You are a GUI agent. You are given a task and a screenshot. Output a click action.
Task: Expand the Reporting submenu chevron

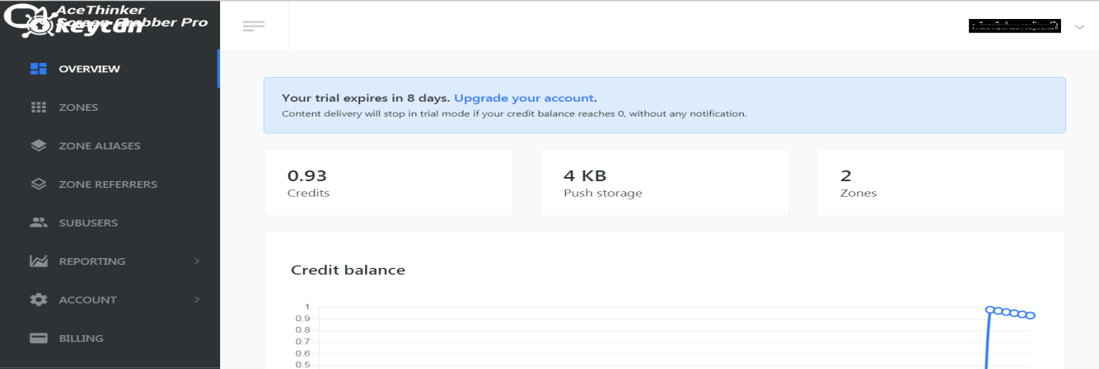[197, 261]
